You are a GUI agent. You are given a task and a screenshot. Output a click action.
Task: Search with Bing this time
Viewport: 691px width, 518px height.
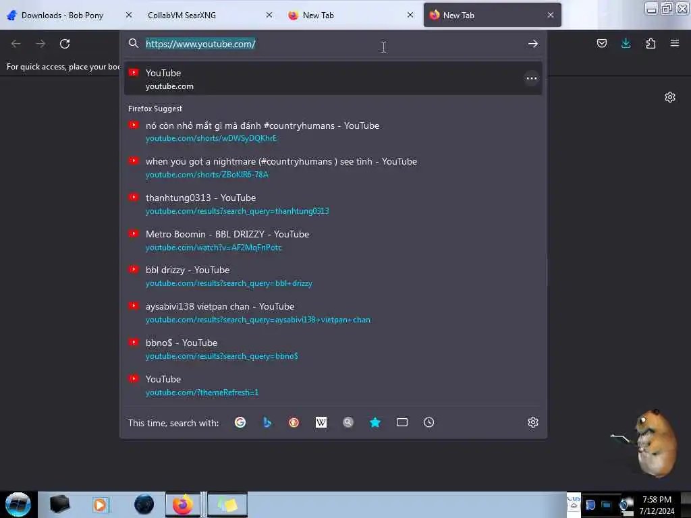267,422
